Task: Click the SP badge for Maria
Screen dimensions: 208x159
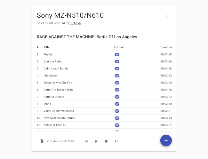Action: 117,104
